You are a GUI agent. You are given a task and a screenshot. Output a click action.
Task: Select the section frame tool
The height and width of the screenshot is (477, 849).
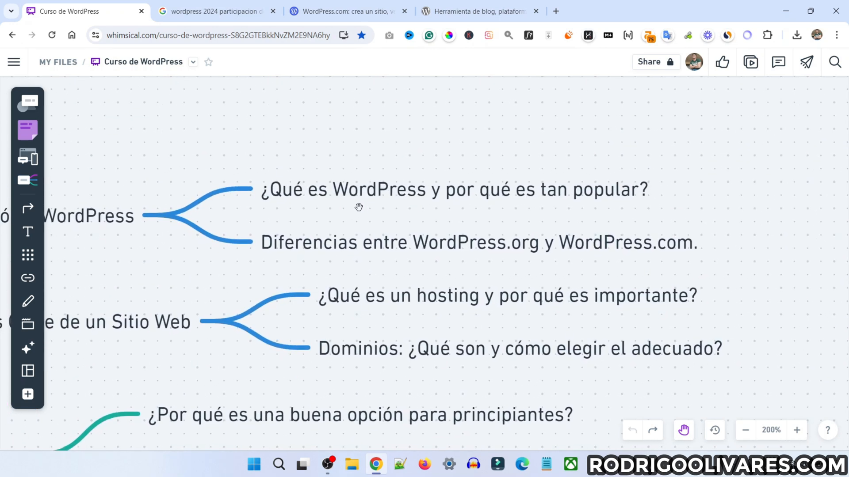(28, 324)
